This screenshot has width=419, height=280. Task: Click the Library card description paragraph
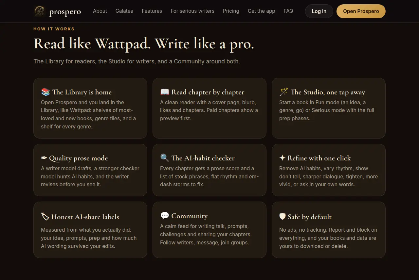tap(88, 114)
